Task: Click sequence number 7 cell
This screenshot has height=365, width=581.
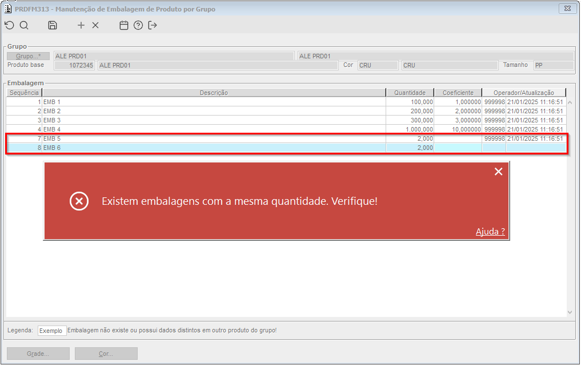Action: tap(24, 138)
